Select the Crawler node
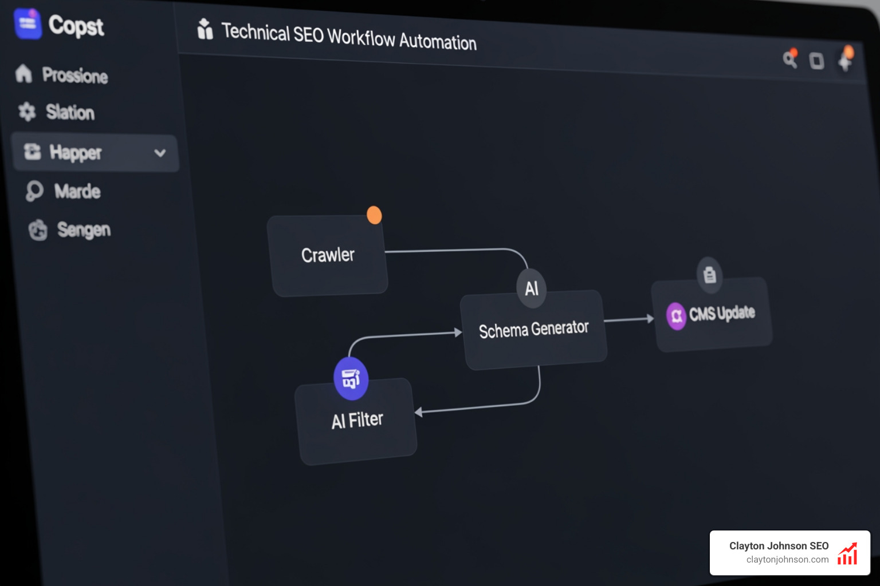Image resolution: width=880 pixels, height=586 pixels. [328, 255]
